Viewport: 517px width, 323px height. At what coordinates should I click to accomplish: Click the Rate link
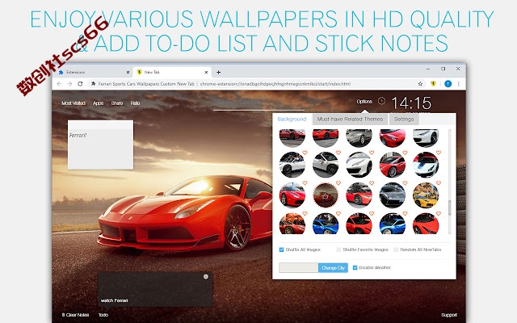coord(135,103)
